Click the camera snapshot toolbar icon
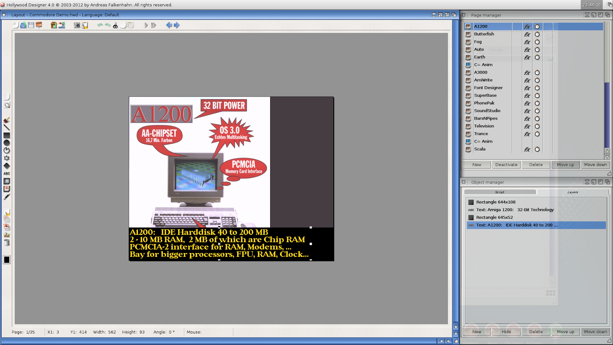The width and height of the screenshot is (613, 345). 77,25
